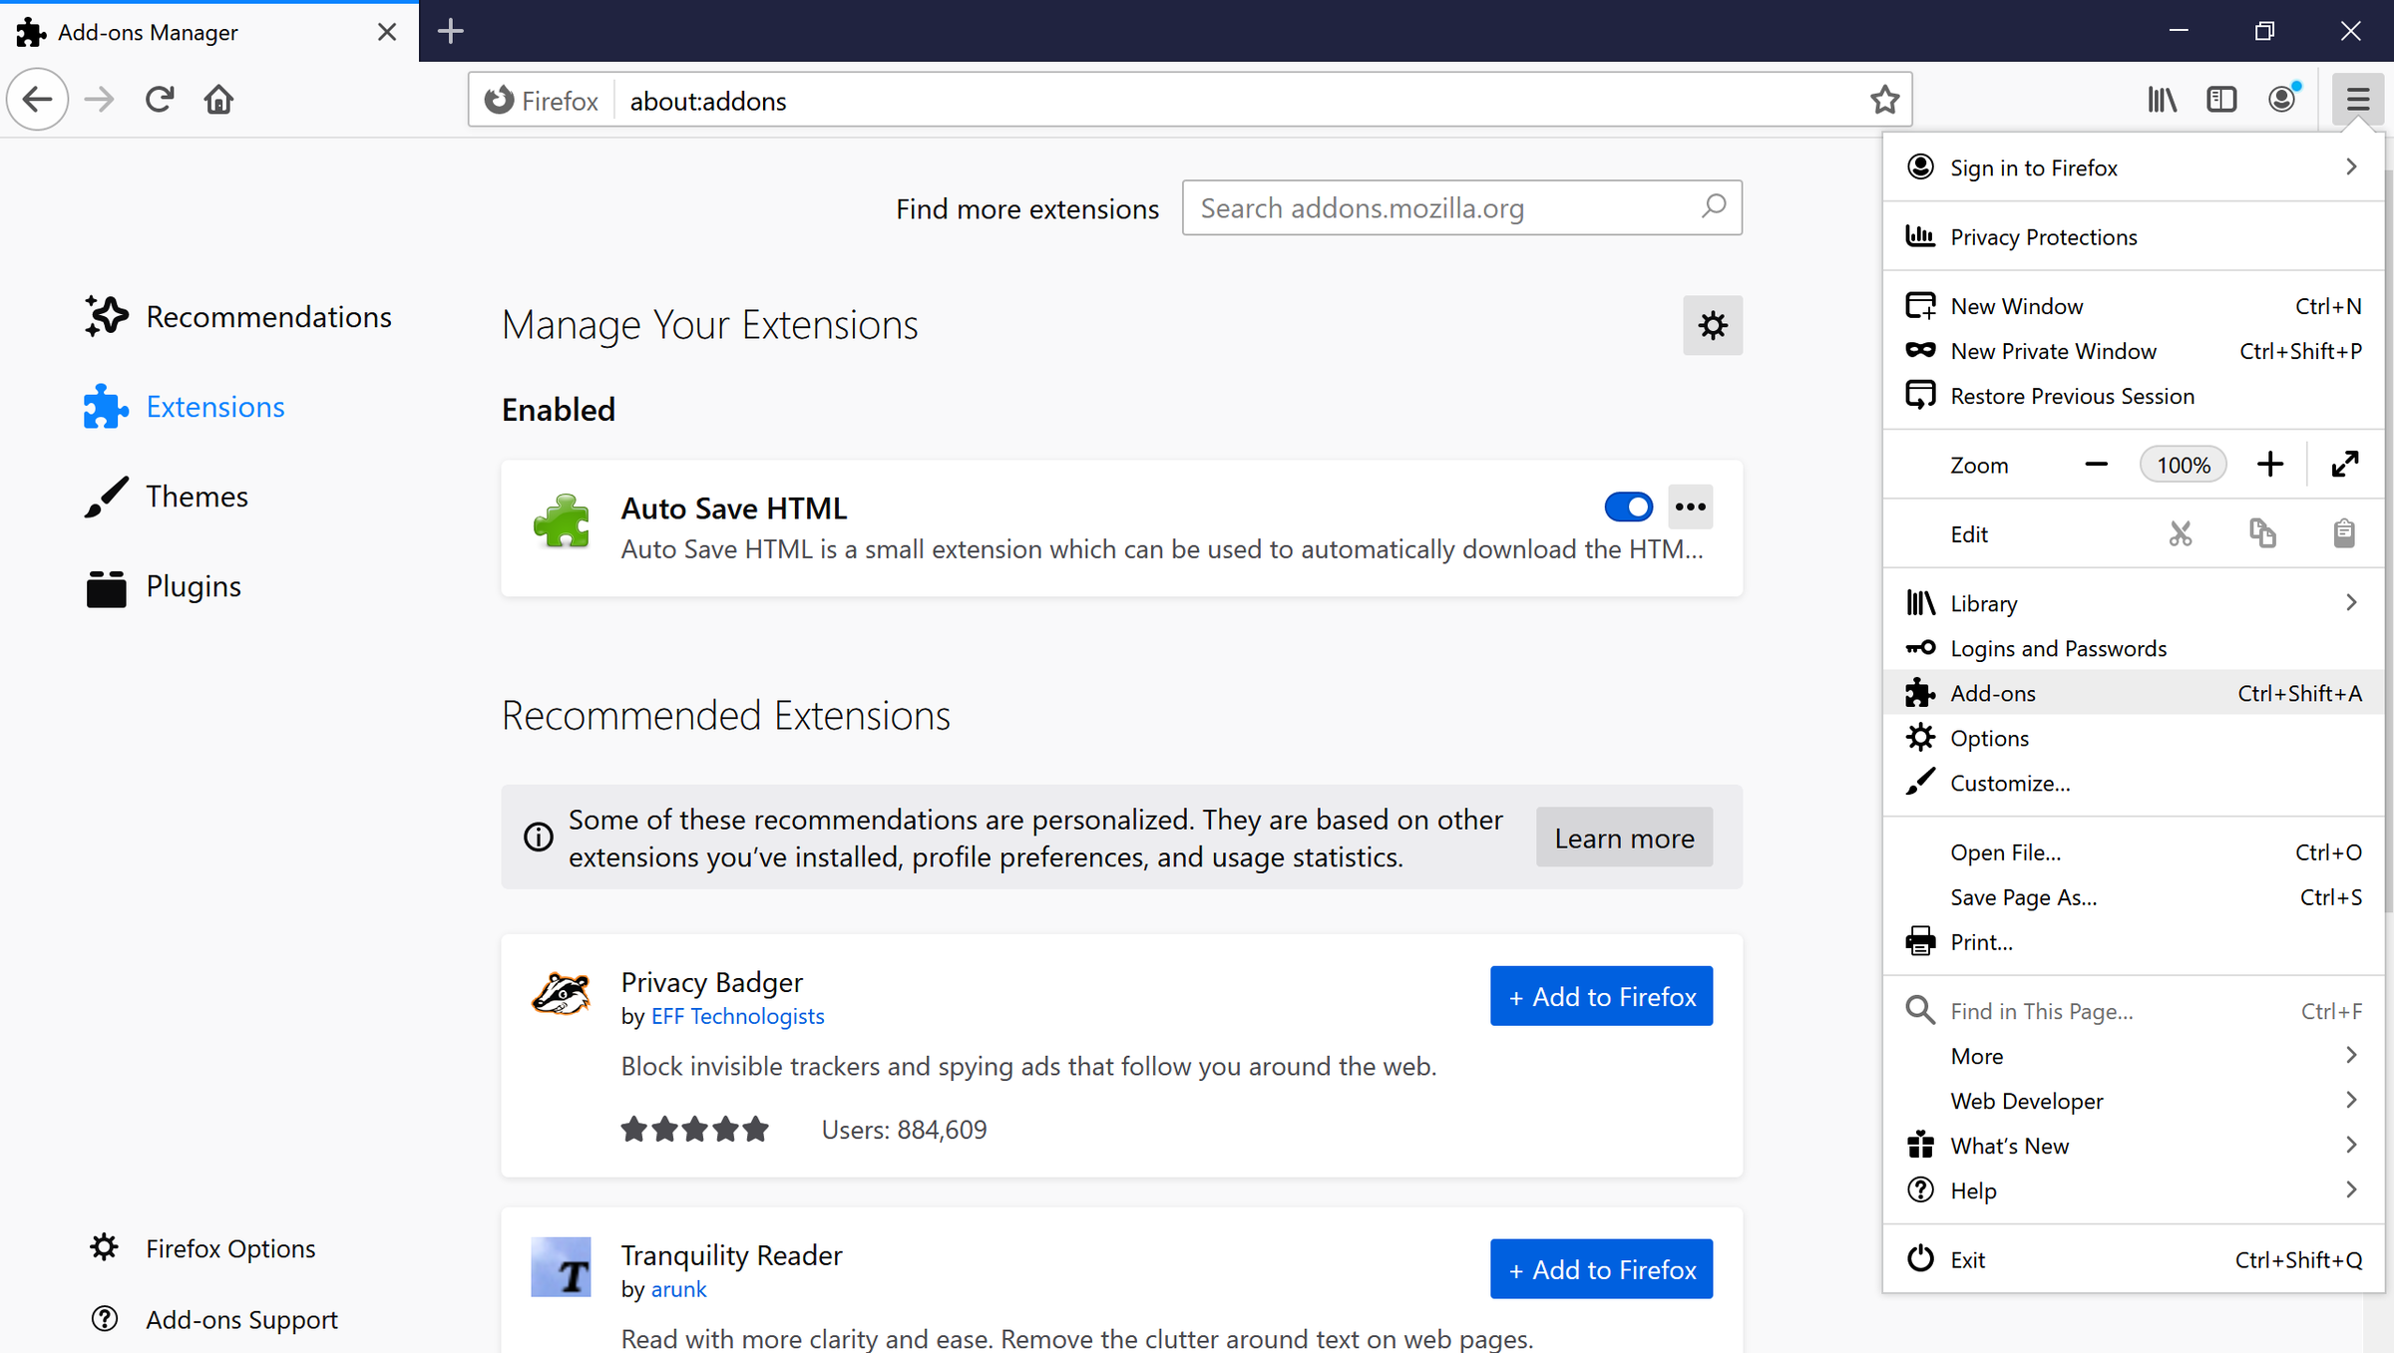The width and height of the screenshot is (2394, 1353).
Task: Go back with the back arrow button
Action: (x=38, y=100)
